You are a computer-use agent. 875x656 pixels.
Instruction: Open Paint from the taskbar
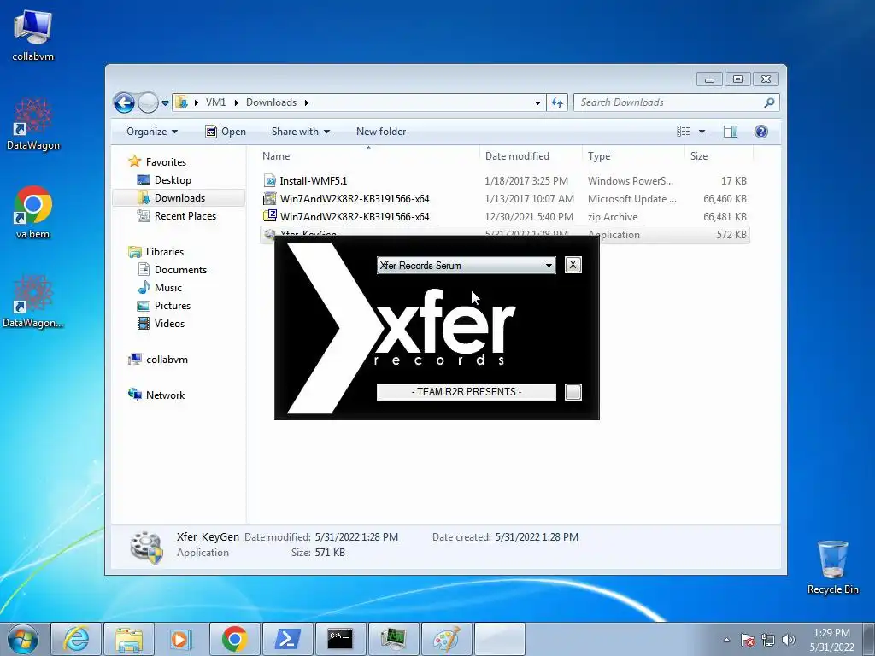click(x=446, y=639)
